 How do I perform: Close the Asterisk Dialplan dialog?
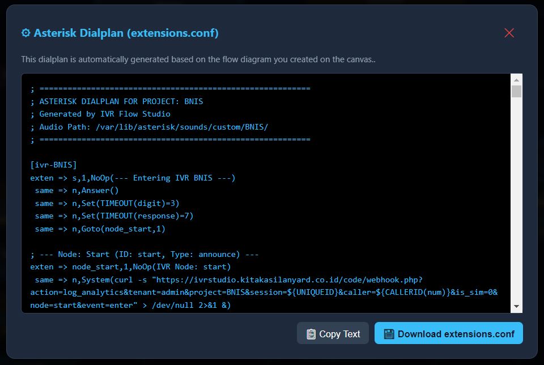pos(509,33)
